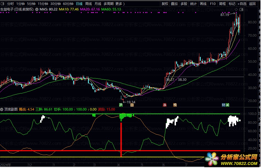Screen dimensions: 262x168
Task: Switch to 1分钟 period
Action: [20, 4]
